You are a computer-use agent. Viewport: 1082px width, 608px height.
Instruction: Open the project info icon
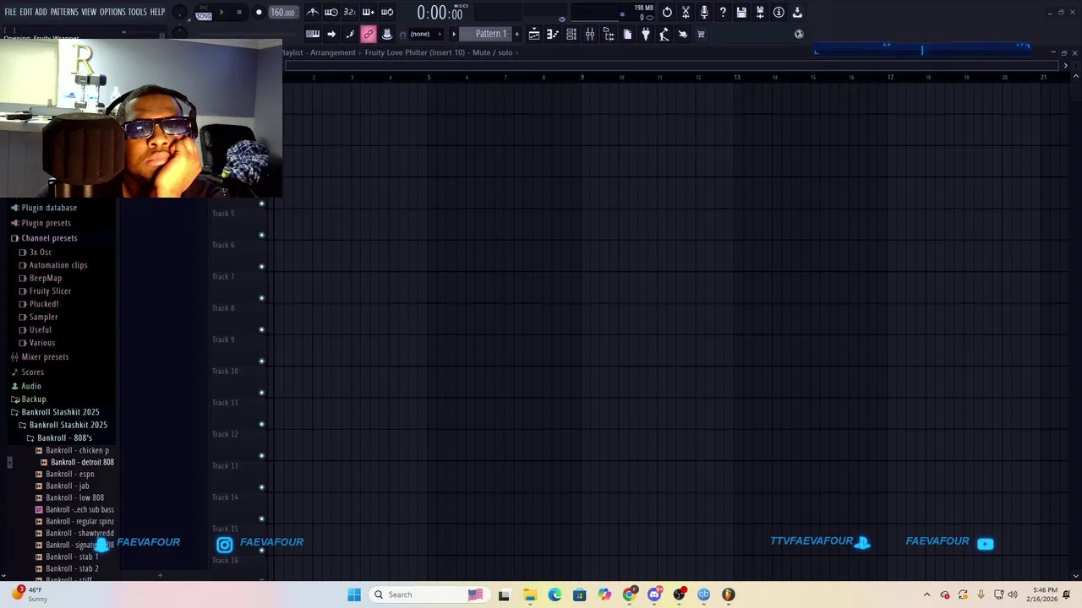point(779,12)
